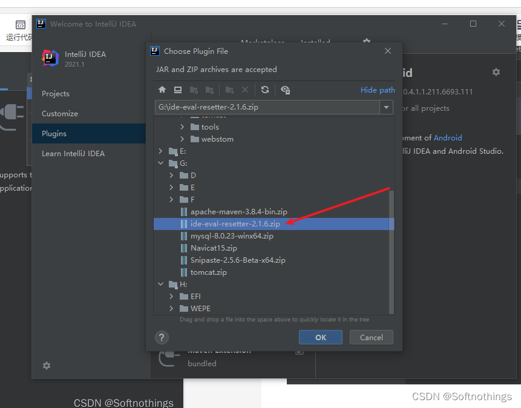The height and width of the screenshot is (408, 521).
Task: Open path history dropdown arrow
Action: [x=387, y=107]
